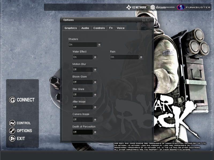Click the CONNECT menu text
This screenshot has width=214, height=160.
tap(25, 100)
